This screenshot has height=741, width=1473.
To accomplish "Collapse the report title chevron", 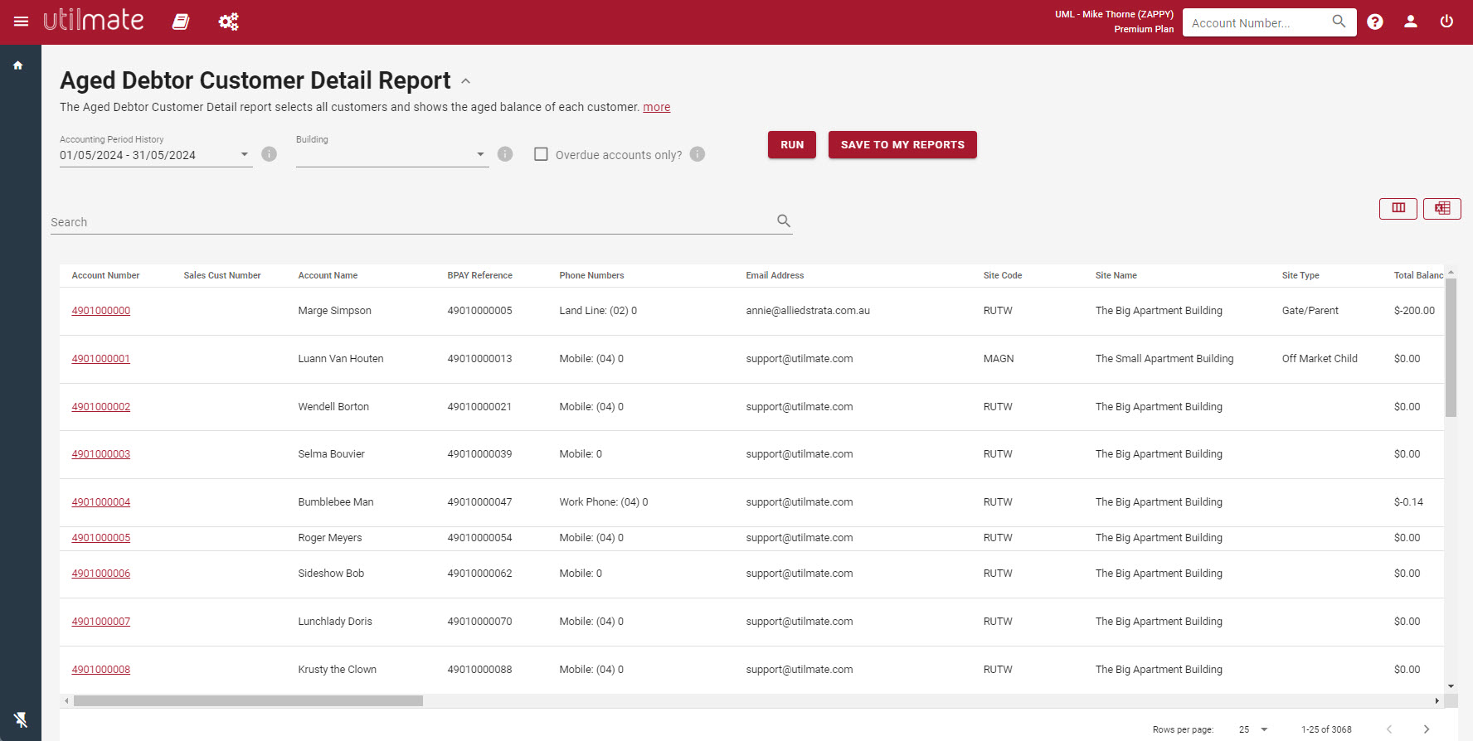I will click(466, 81).
